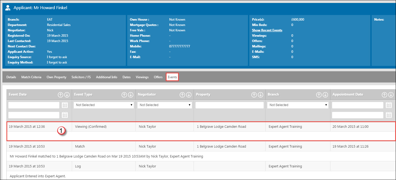396x180 pixels.
Task: Click second Event Date filter field
Action: click(34, 115)
